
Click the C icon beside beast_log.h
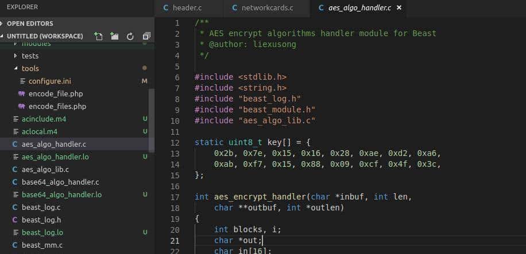(x=15, y=220)
